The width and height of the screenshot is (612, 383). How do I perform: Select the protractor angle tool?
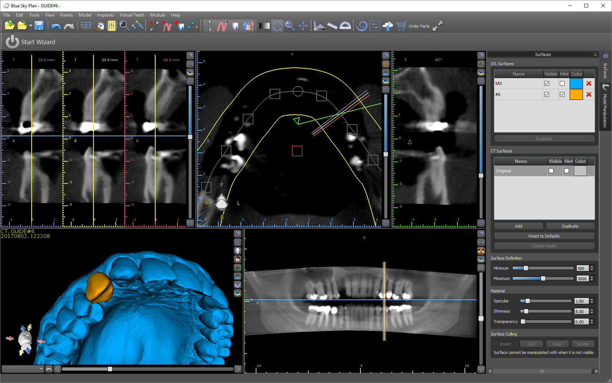[345, 26]
